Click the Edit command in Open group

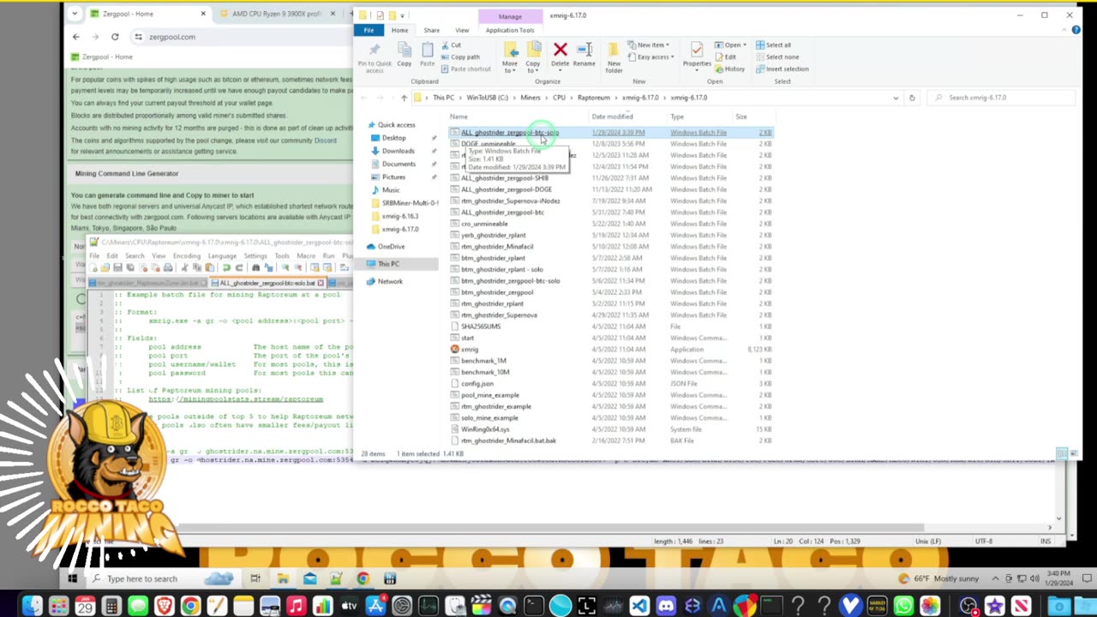pyautogui.click(x=726, y=57)
